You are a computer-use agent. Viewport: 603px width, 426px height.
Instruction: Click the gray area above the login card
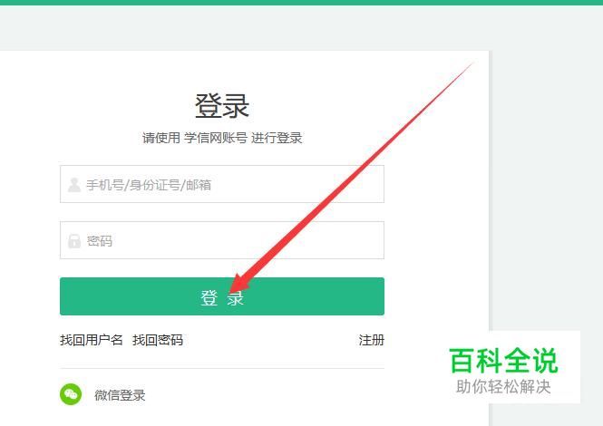(301, 28)
